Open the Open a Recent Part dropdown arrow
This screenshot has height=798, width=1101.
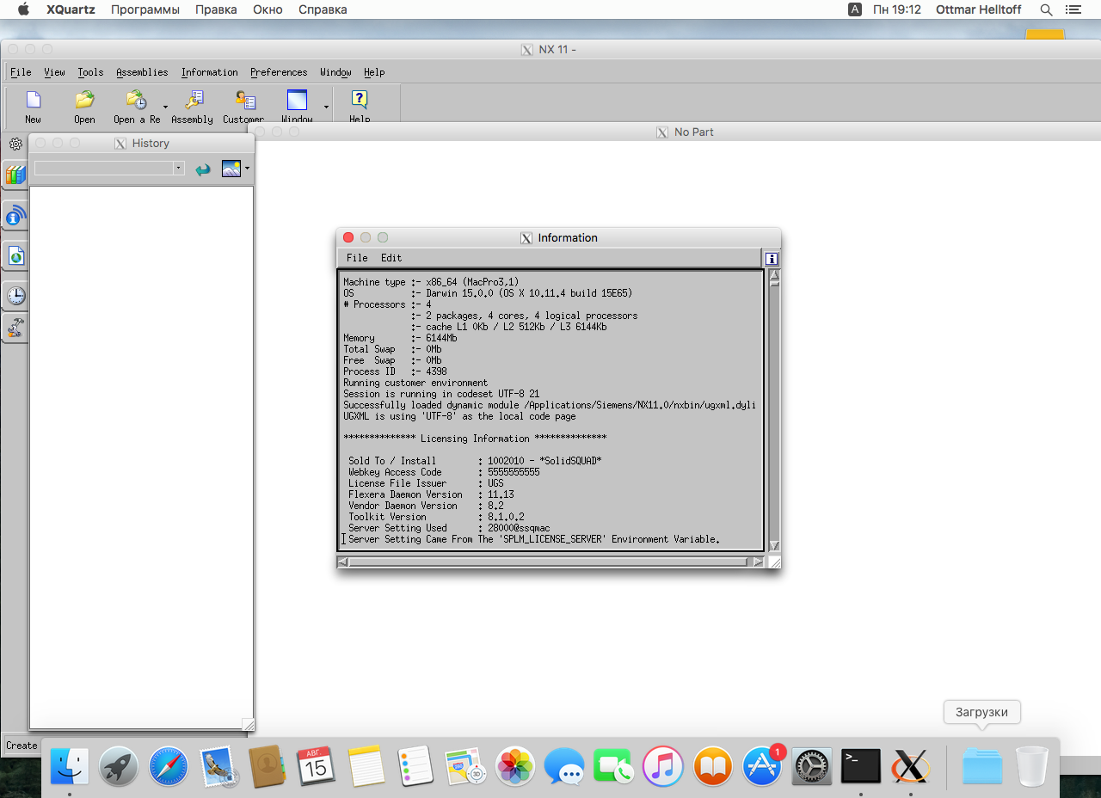click(165, 107)
